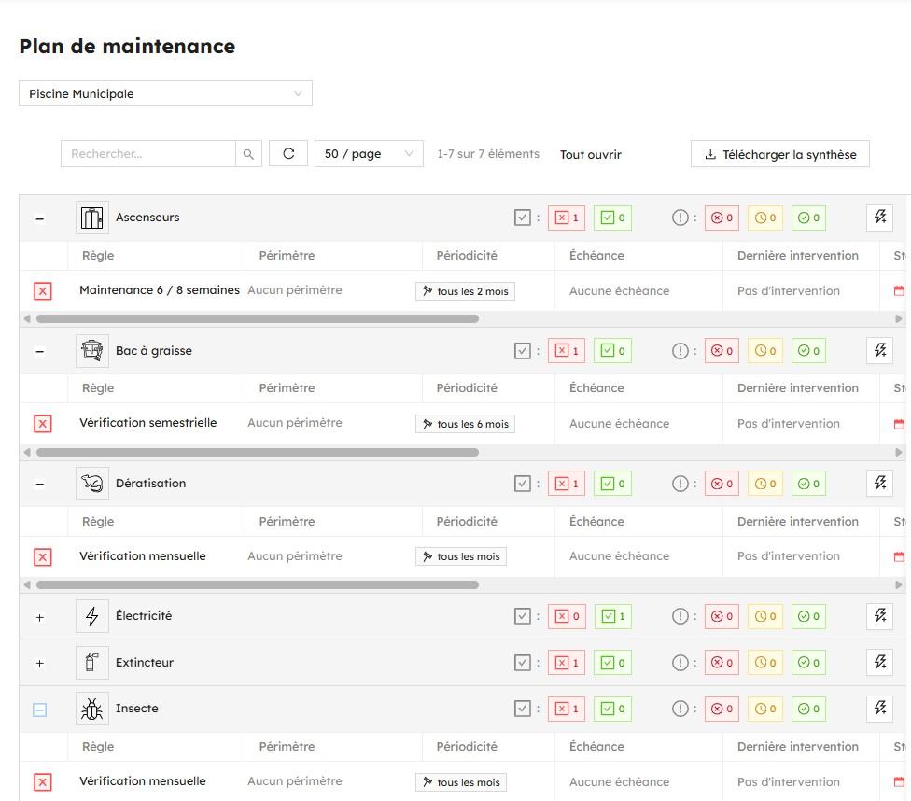Click the Électricité lightning icon

[x=91, y=615]
